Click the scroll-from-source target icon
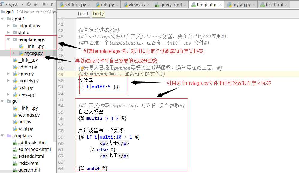This screenshot has height=173, width=299. [x=28, y=4]
